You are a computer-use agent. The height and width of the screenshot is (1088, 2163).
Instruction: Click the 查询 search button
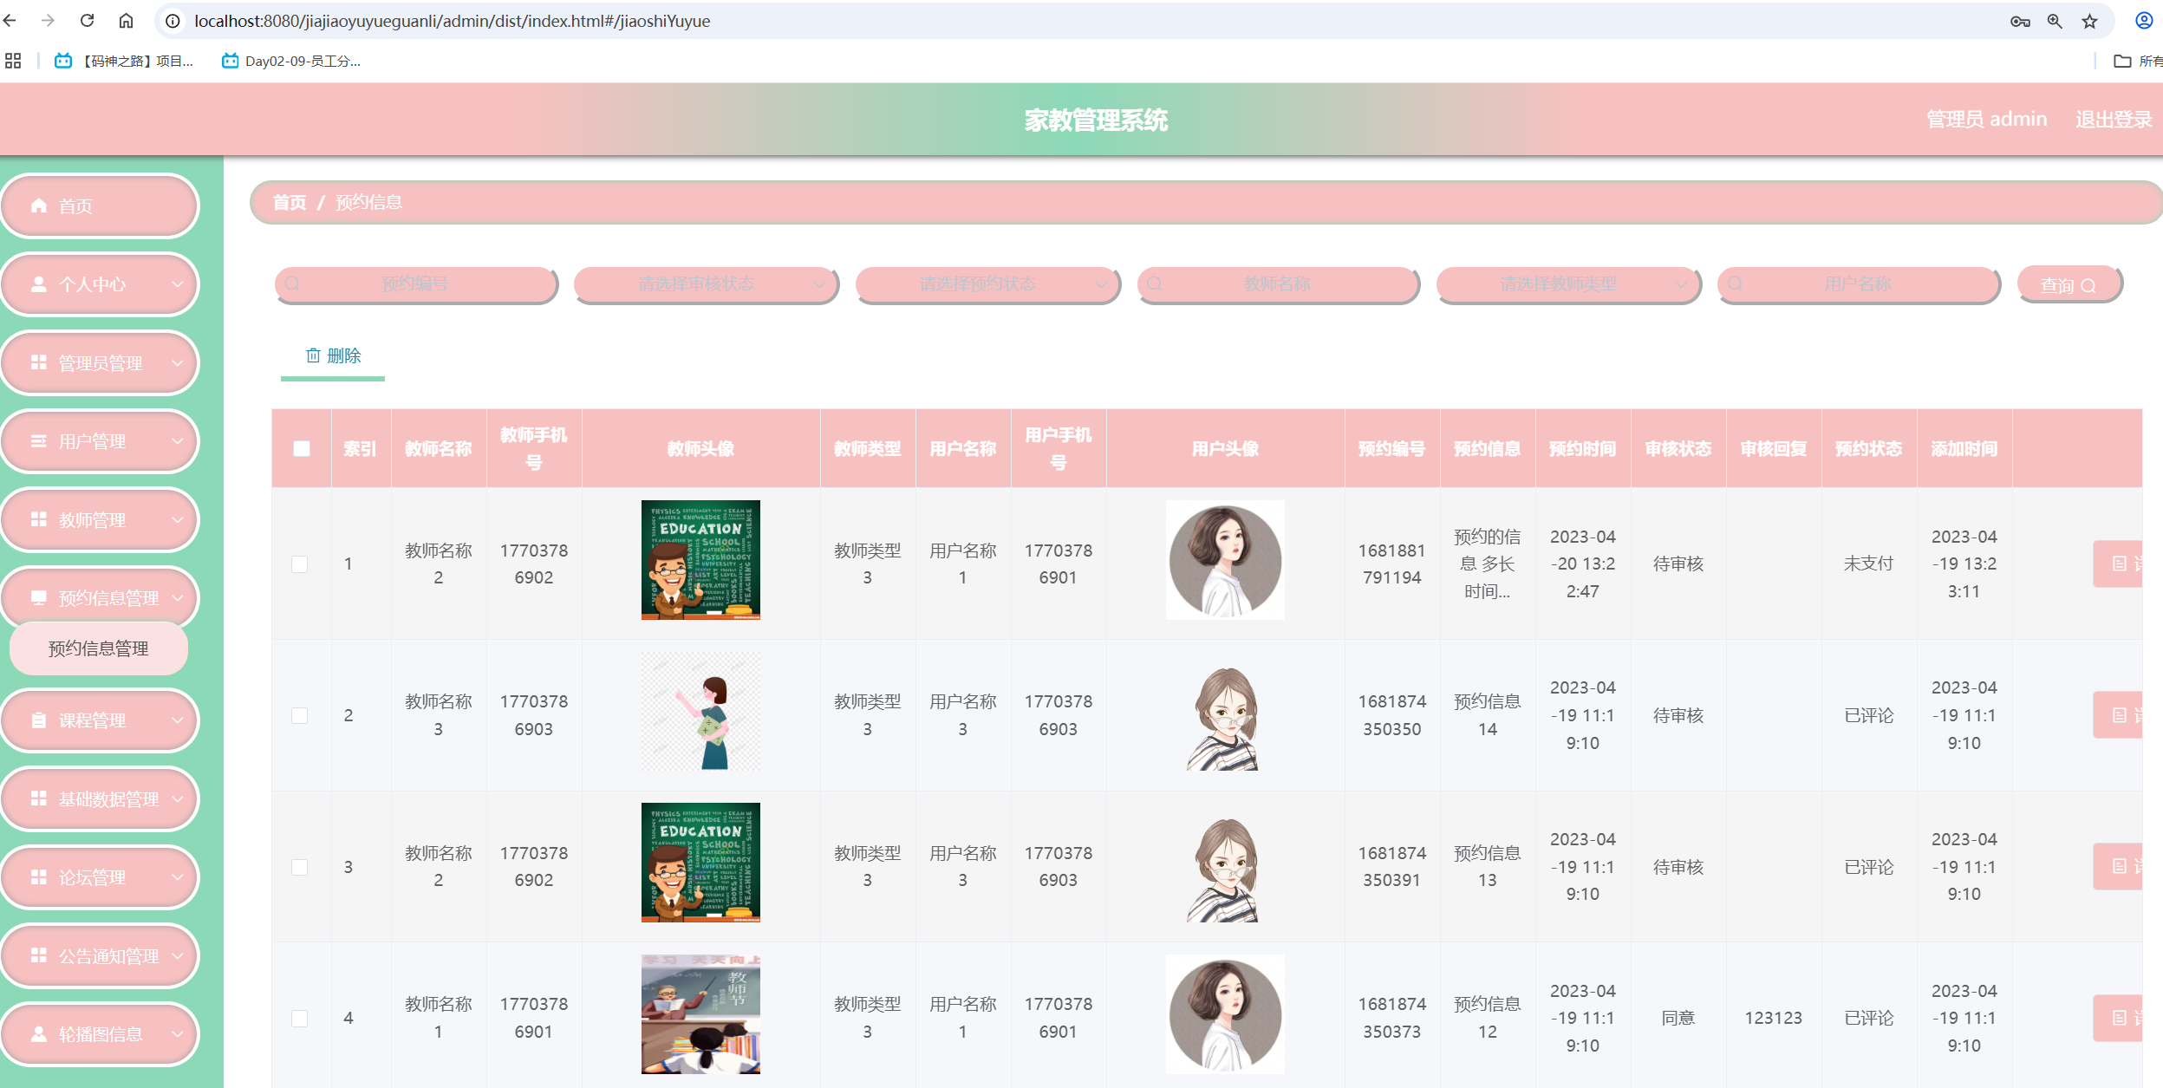2069,284
